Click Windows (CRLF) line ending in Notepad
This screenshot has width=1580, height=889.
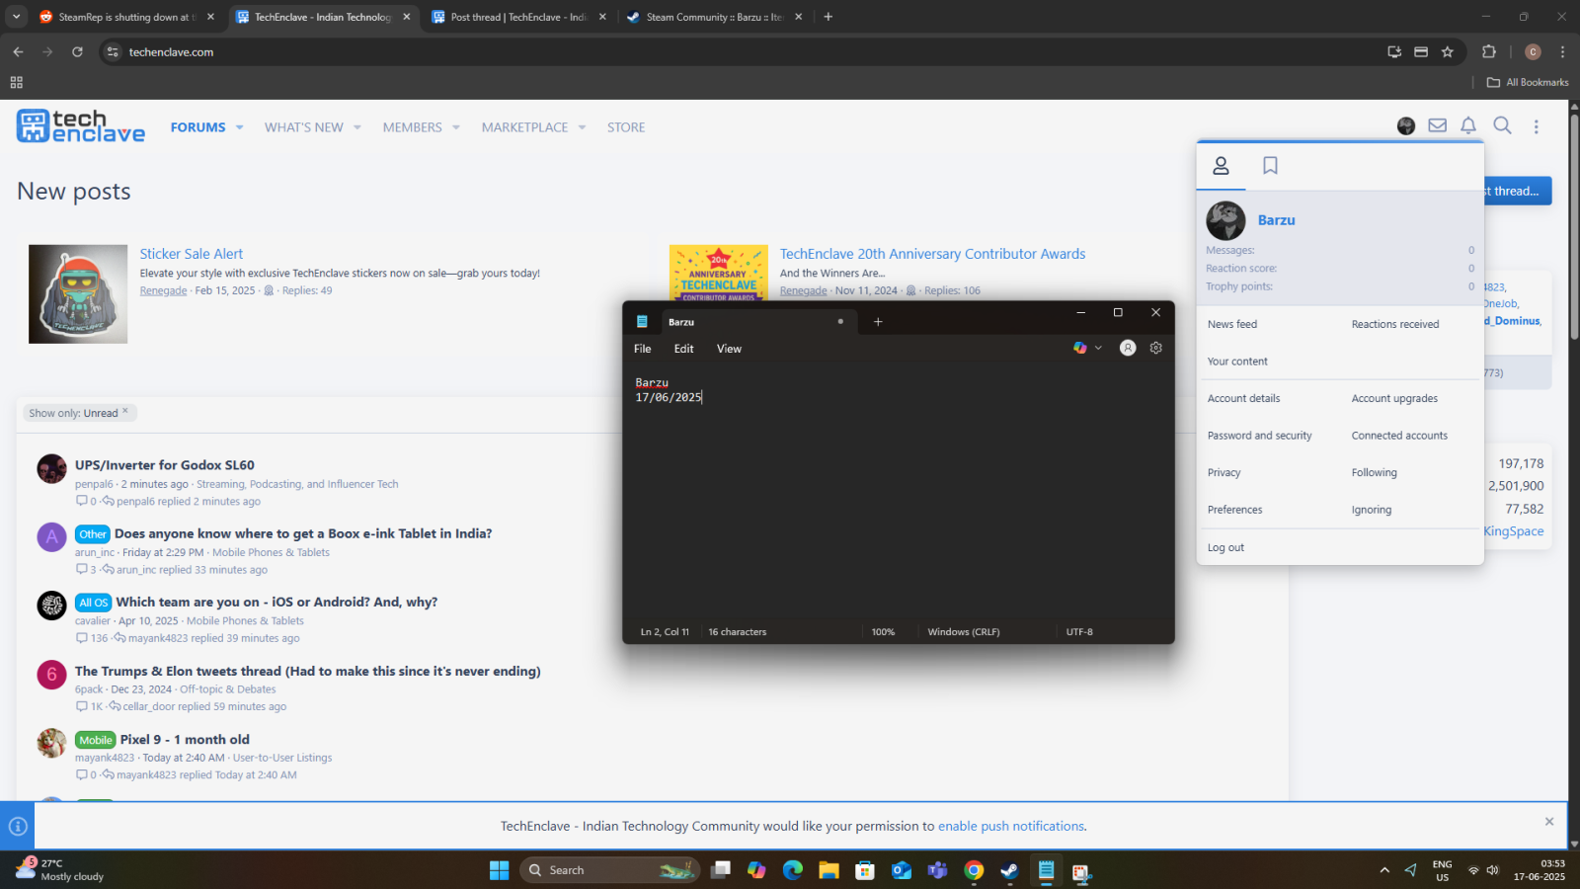pyautogui.click(x=964, y=632)
